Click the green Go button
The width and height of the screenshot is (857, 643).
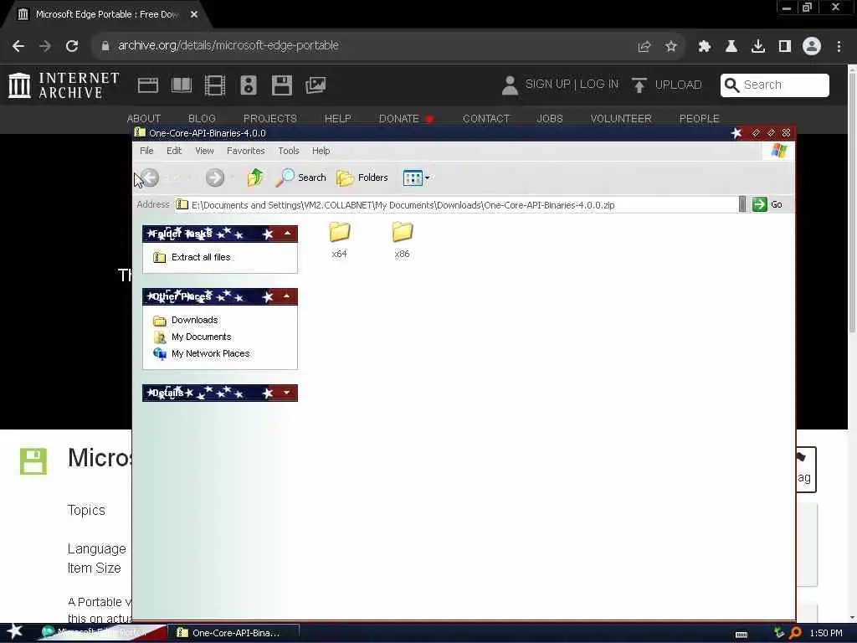point(767,204)
